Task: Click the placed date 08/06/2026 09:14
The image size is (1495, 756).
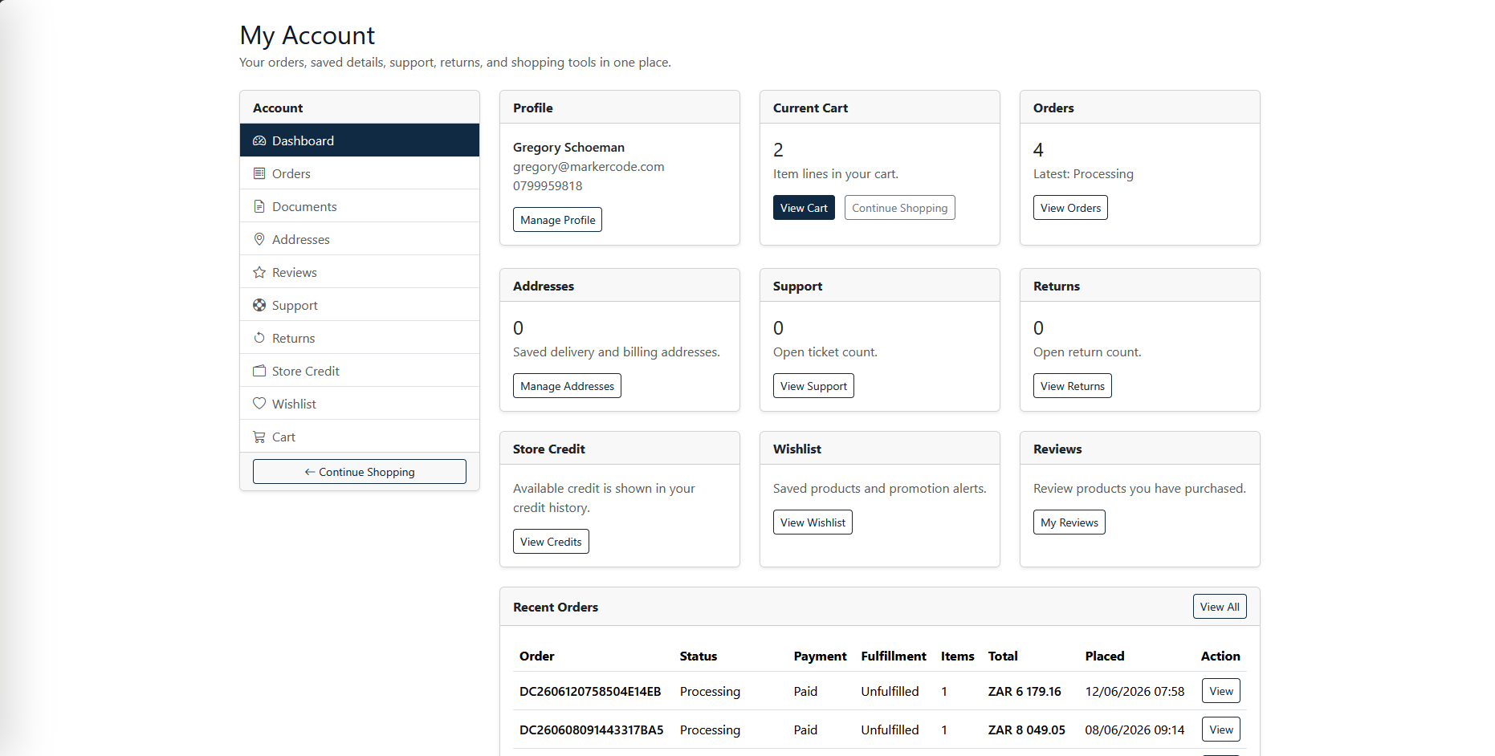Action: [x=1134, y=730]
